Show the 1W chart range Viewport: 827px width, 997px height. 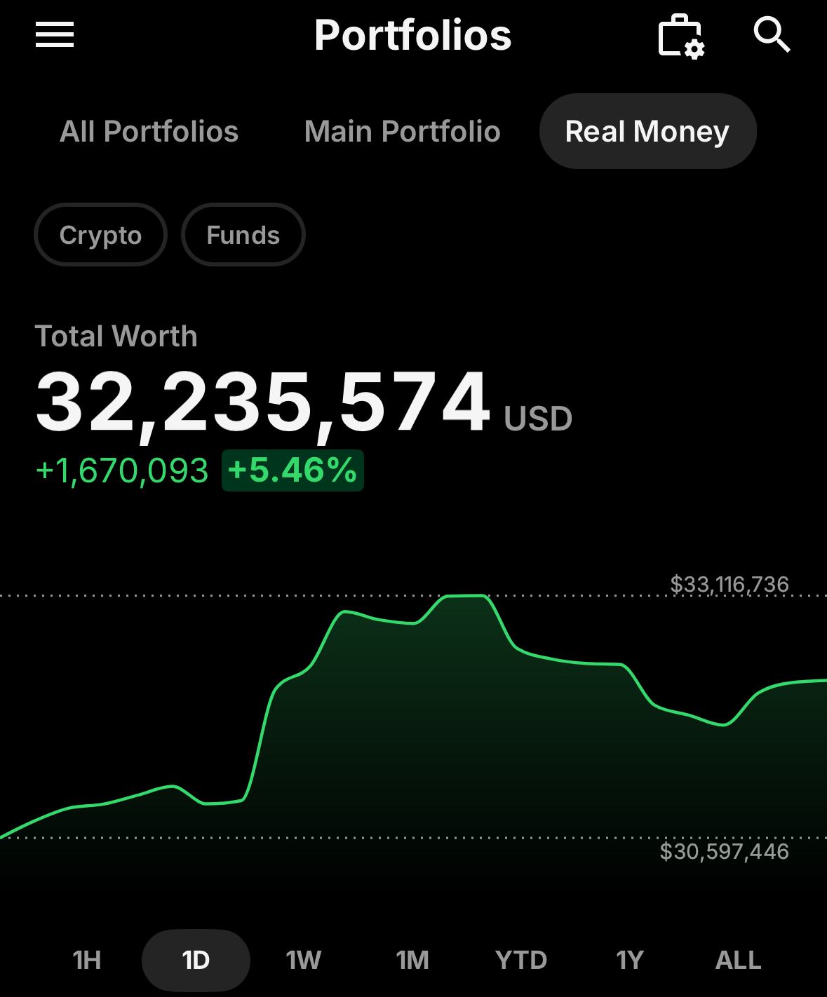coord(304,960)
